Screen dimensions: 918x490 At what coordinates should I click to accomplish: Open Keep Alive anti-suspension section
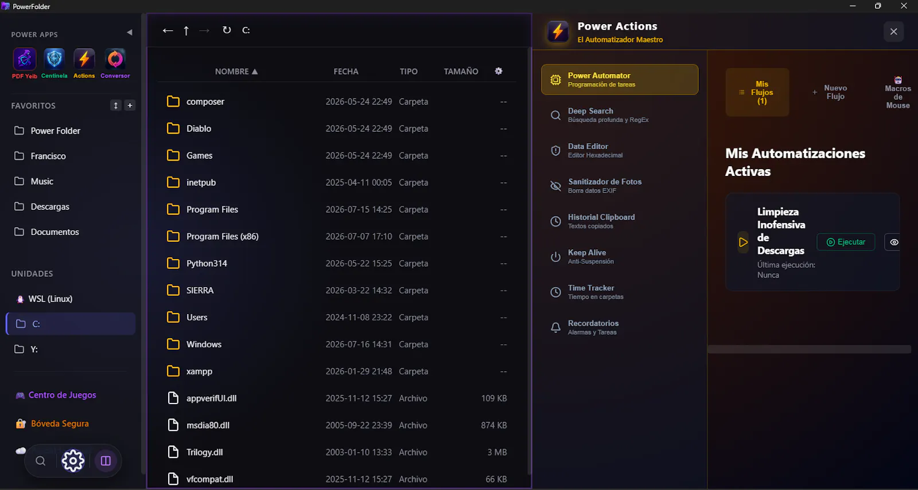tap(620, 257)
